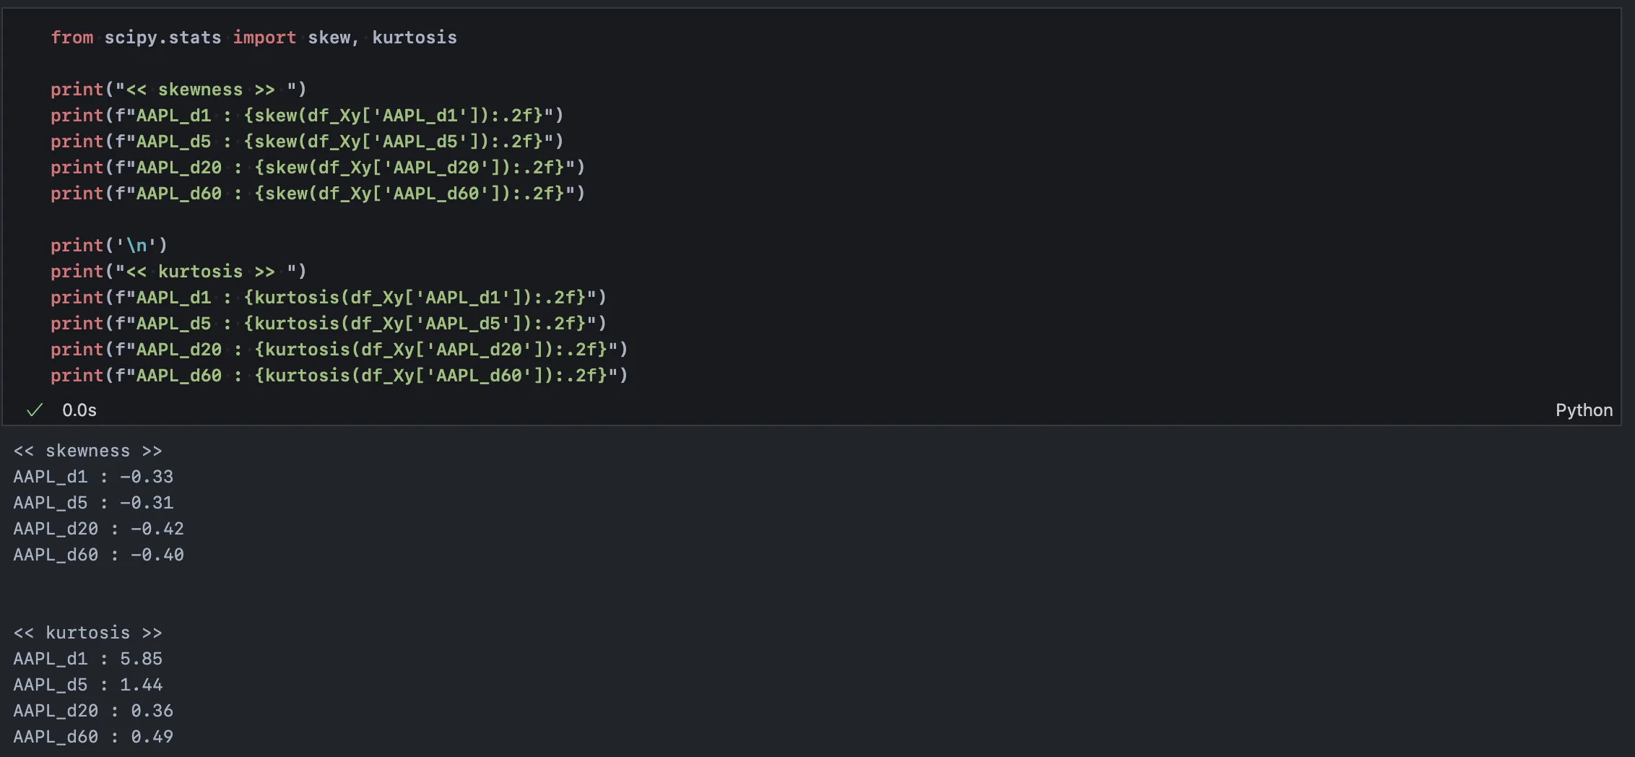The width and height of the screenshot is (1635, 757).
Task: Click the cell execution success checkmark
Action: pos(34,410)
